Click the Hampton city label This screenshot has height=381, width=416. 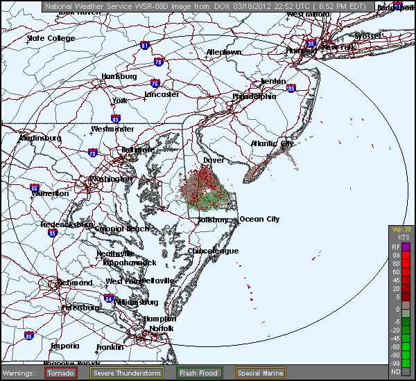coord(159,319)
